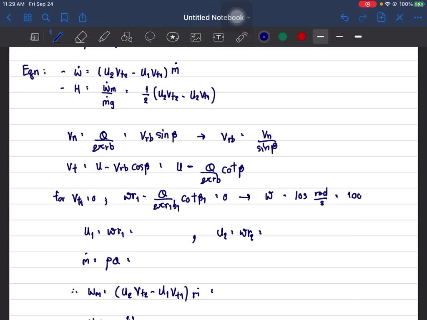
Task: Undo the last stroke
Action: click(x=344, y=17)
